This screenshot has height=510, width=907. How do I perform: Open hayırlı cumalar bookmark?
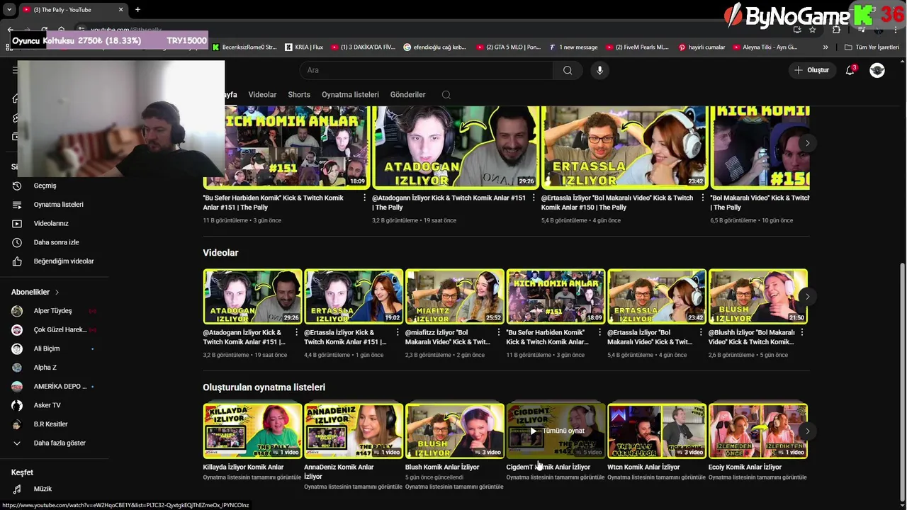702,47
